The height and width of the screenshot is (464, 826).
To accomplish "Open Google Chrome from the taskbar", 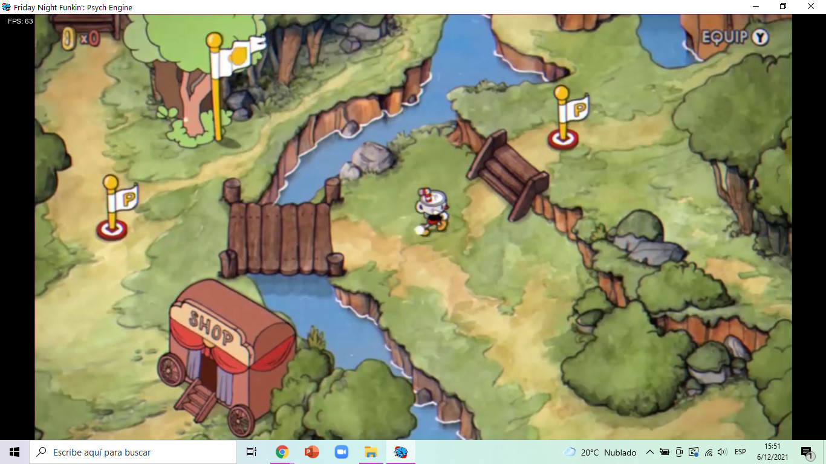I will point(282,452).
